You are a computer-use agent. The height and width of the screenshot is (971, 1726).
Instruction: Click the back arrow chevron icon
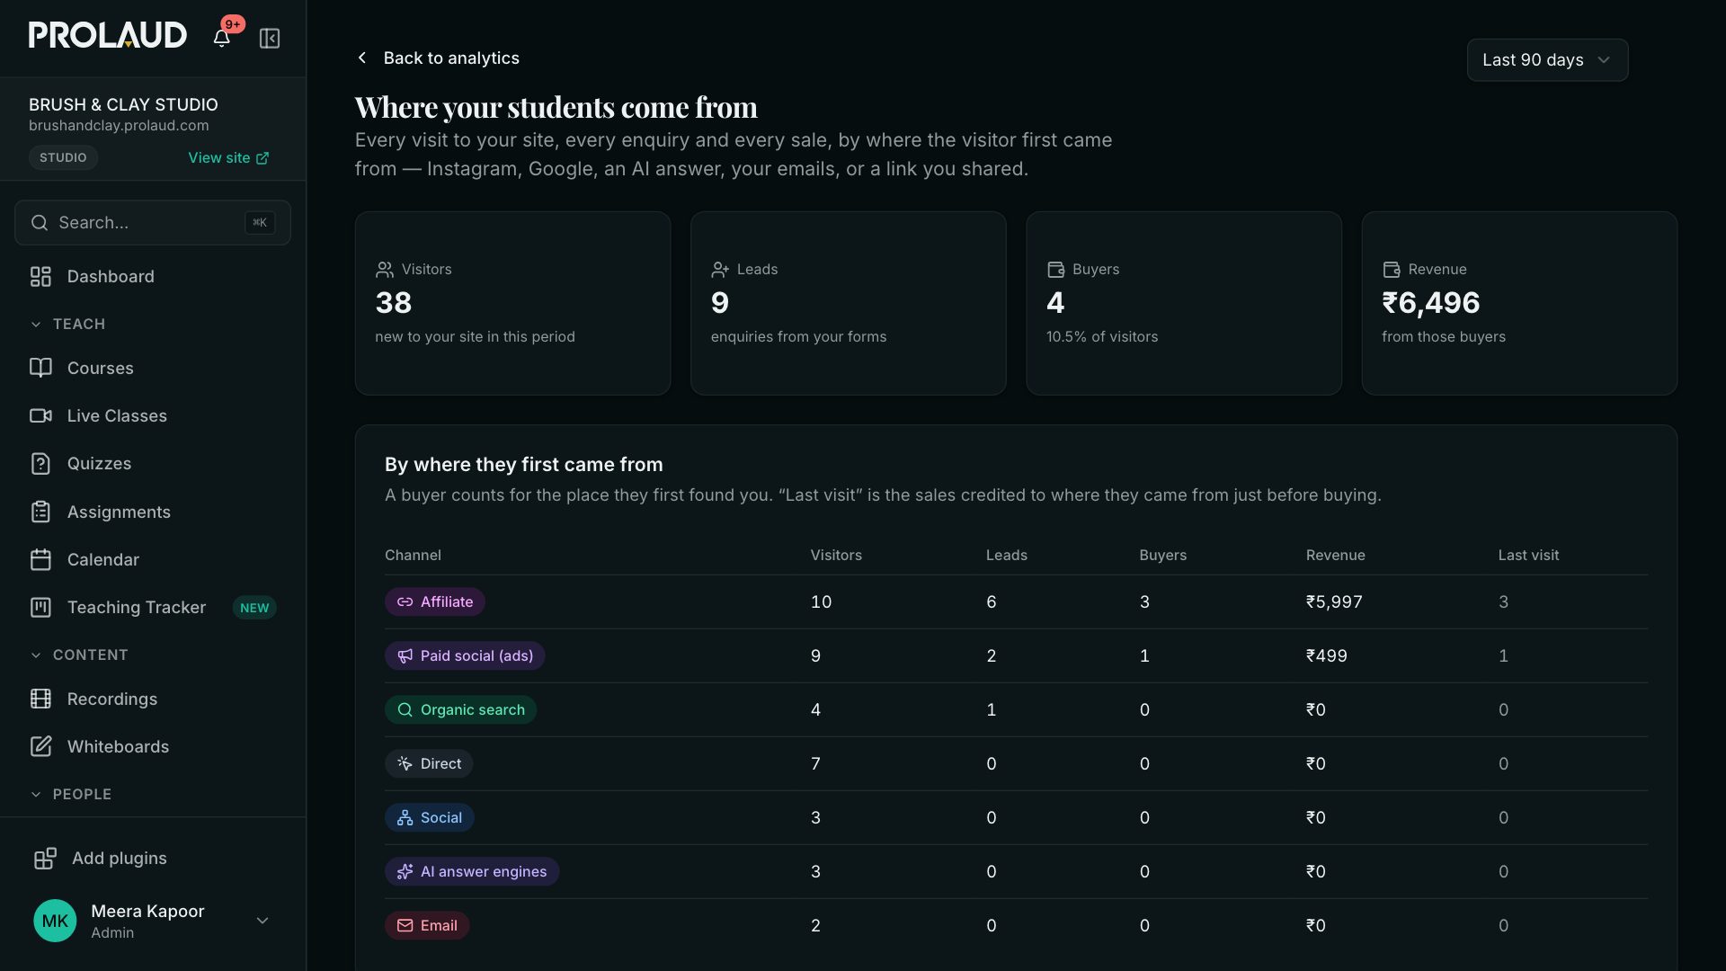click(362, 58)
